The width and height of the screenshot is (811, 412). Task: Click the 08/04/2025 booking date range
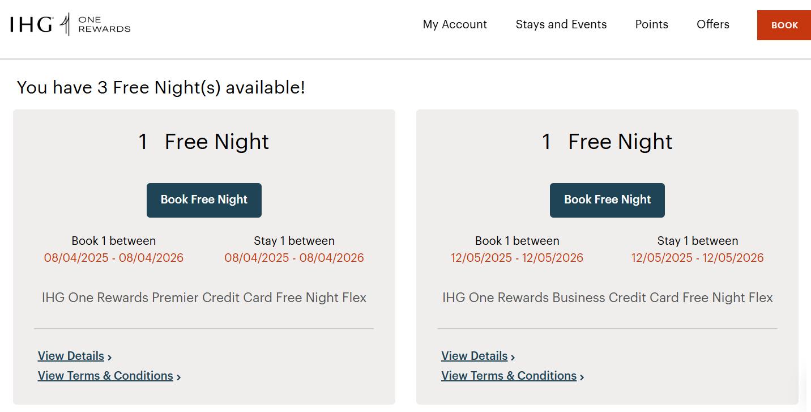click(x=113, y=258)
